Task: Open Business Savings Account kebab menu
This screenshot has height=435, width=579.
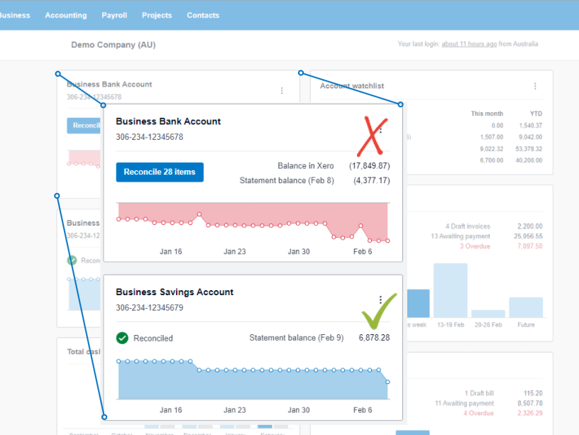Action: coord(380,299)
